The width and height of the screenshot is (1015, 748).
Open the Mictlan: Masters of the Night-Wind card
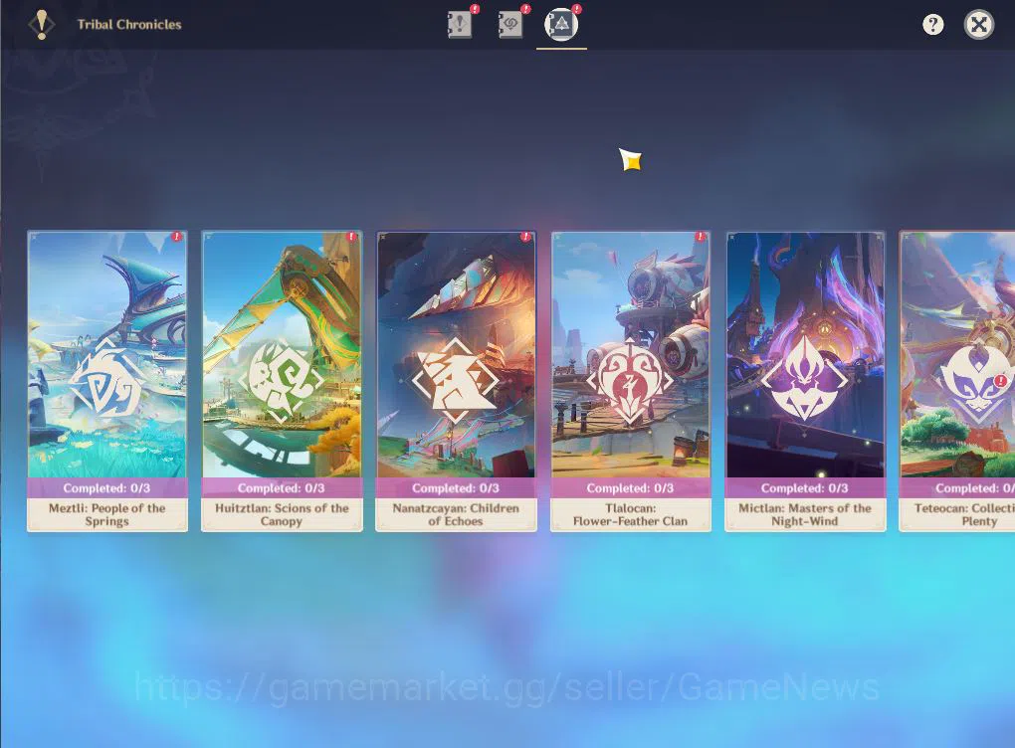(805, 381)
